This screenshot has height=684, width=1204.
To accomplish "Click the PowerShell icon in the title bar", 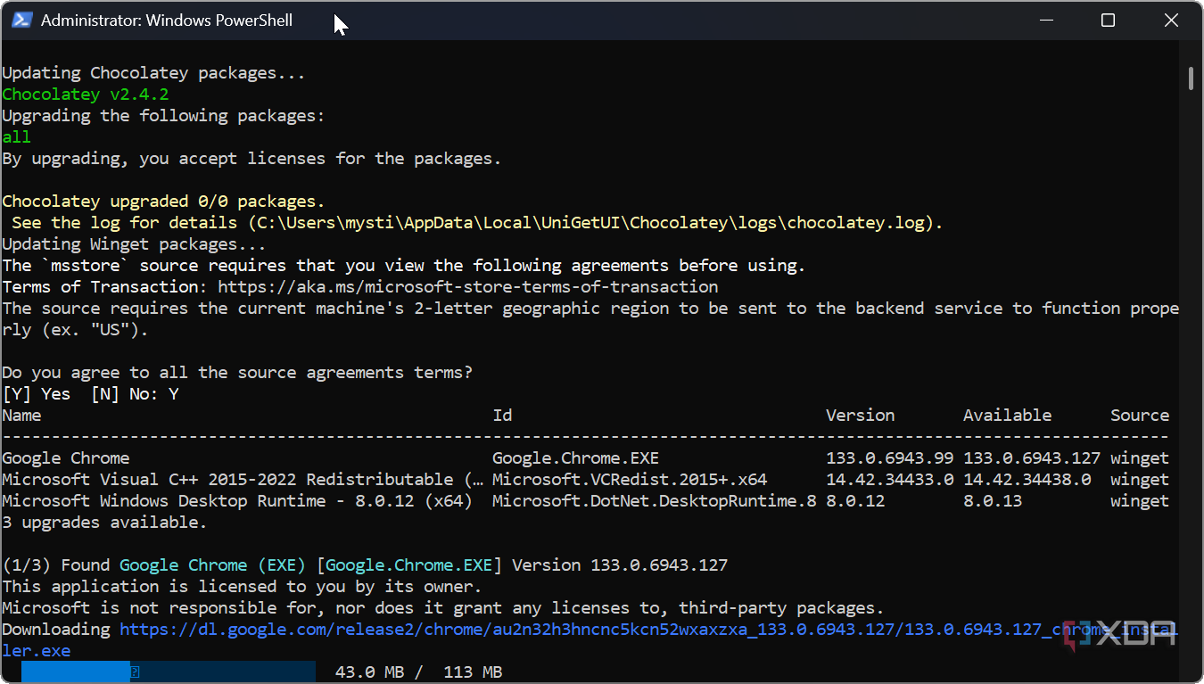I will (x=22, y=20).
